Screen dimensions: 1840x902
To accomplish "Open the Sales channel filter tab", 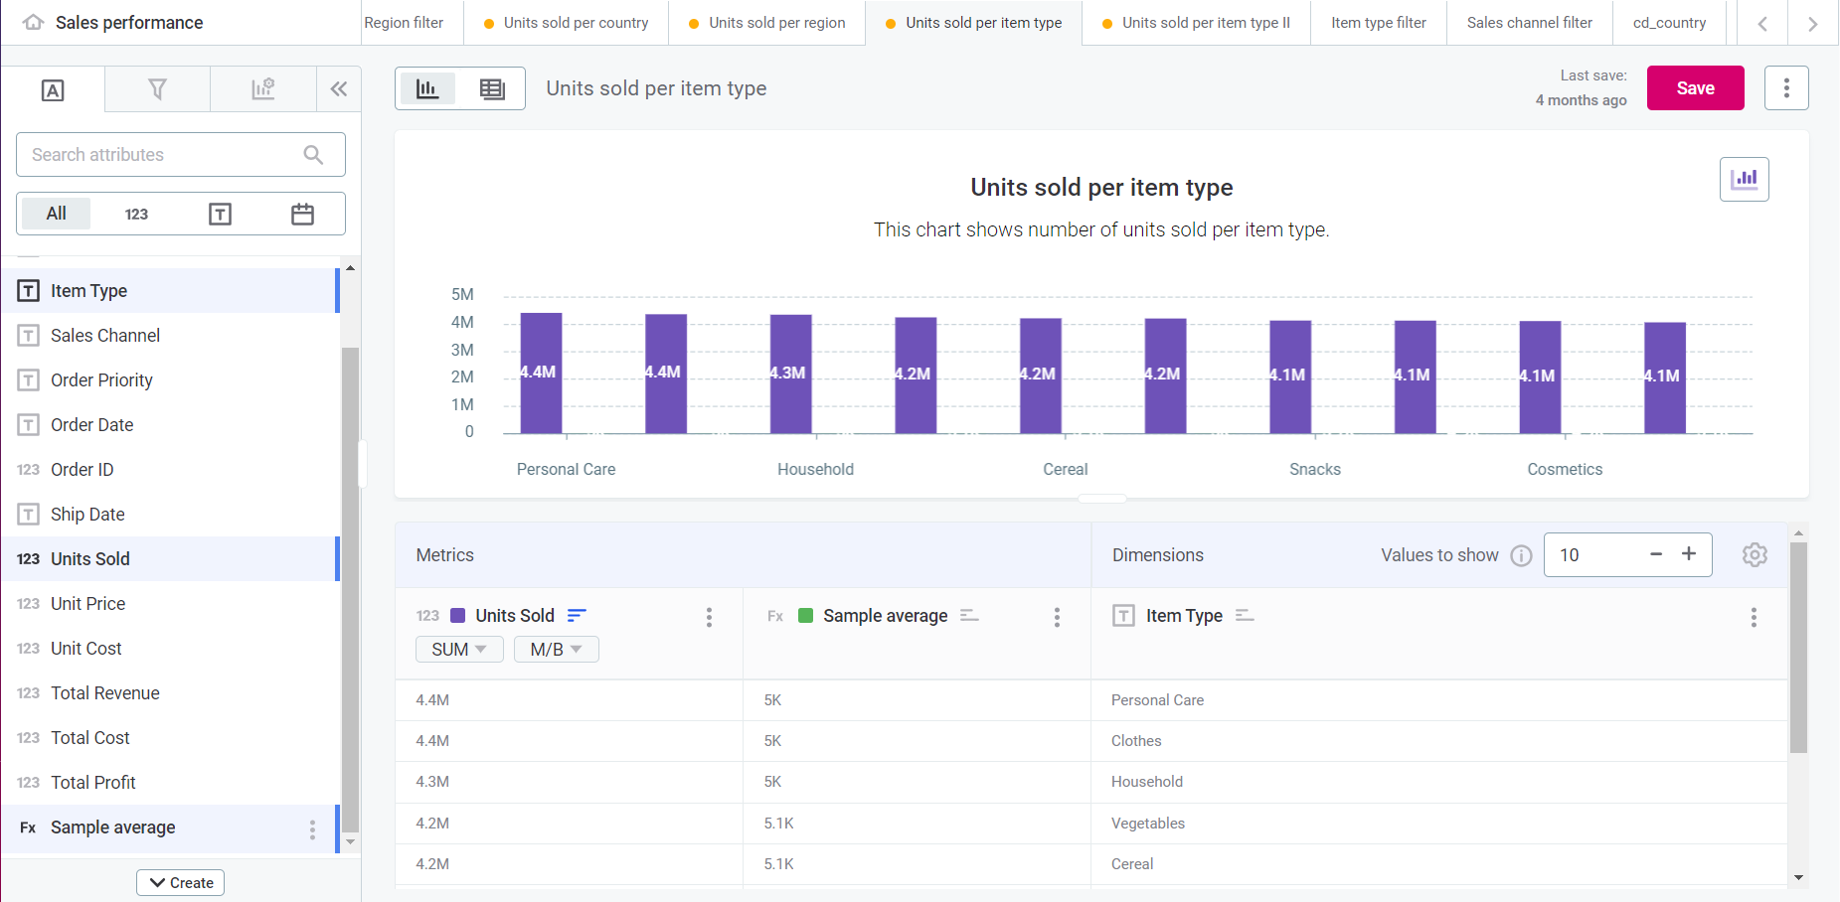I will point(1529,22).
